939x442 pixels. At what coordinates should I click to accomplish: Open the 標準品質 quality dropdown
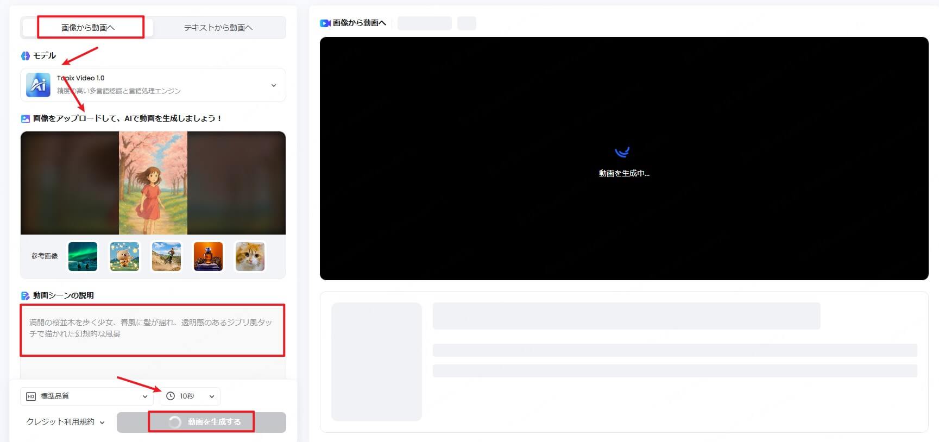87,396
